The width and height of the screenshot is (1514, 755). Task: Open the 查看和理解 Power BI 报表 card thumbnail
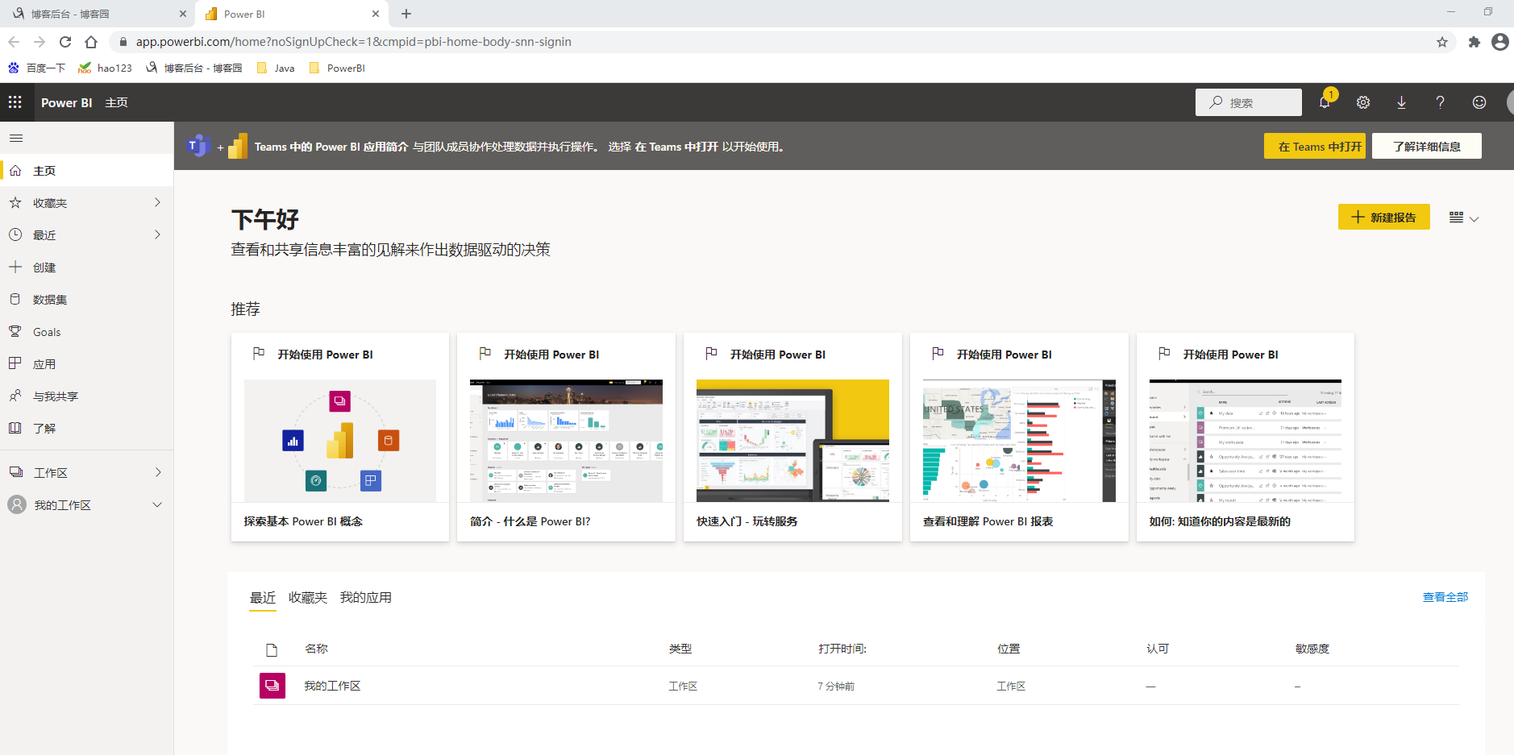[x=1020, y=441]
